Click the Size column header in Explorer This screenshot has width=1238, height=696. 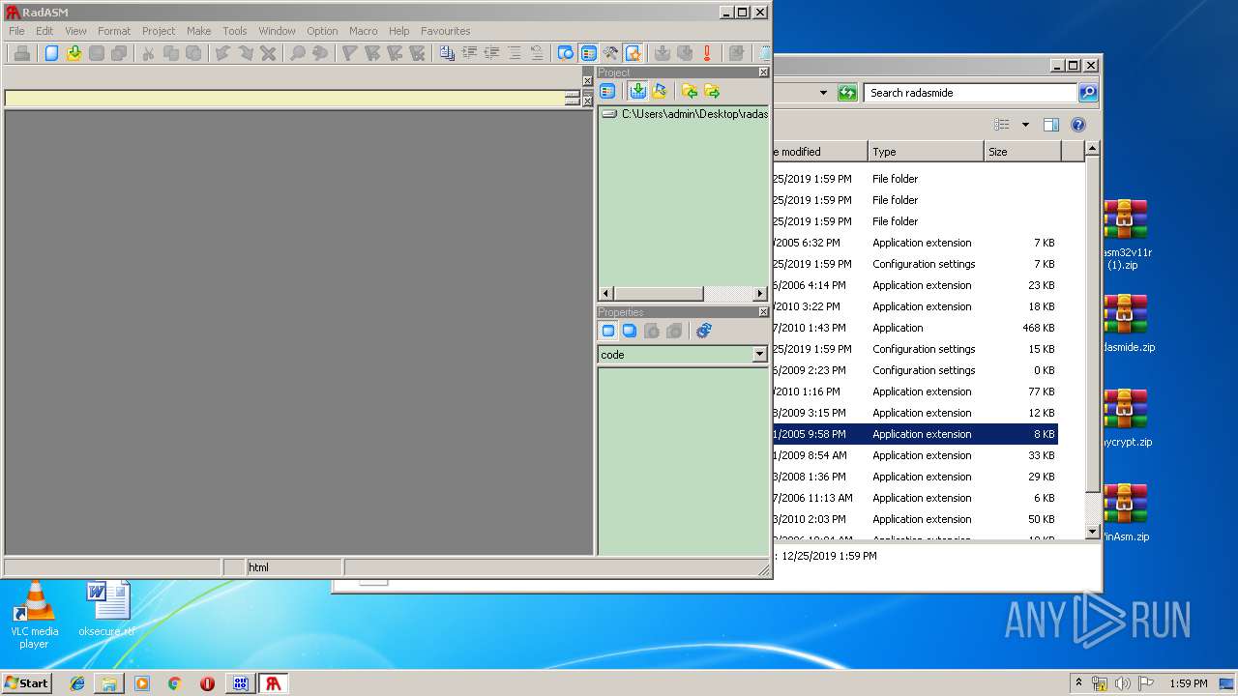click(x=1022, y=152)
